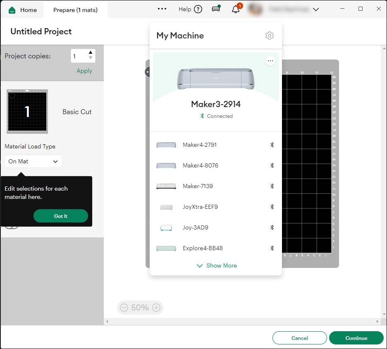The width and height of the screenshot is (387, 349).
Task: Open Material Load Type On Mat dropdown
Action: (x=33, y=161)
